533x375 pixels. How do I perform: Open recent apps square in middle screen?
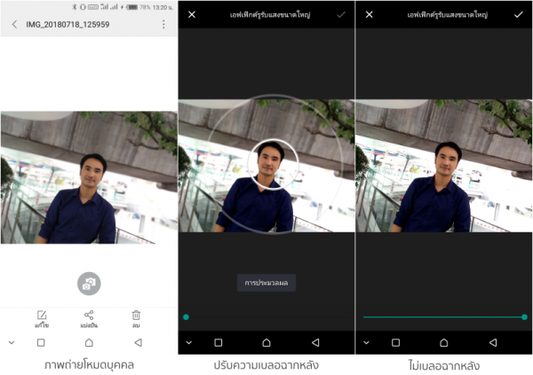pos(219,342)
